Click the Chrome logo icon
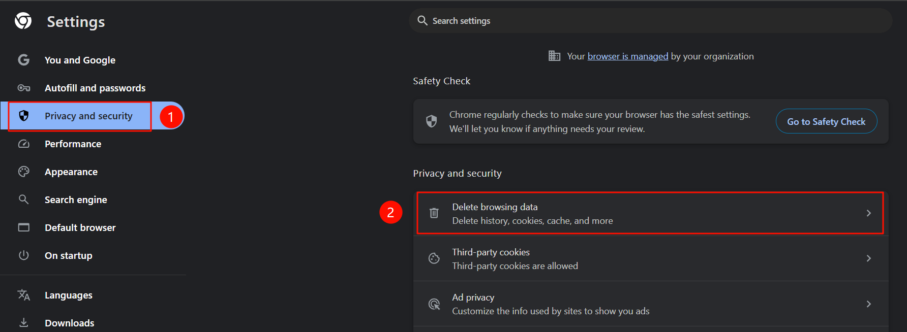Screen dimensions: 907x332 click(x=23, y=21)
